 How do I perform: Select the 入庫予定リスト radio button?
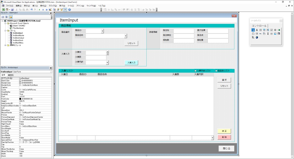195,71
